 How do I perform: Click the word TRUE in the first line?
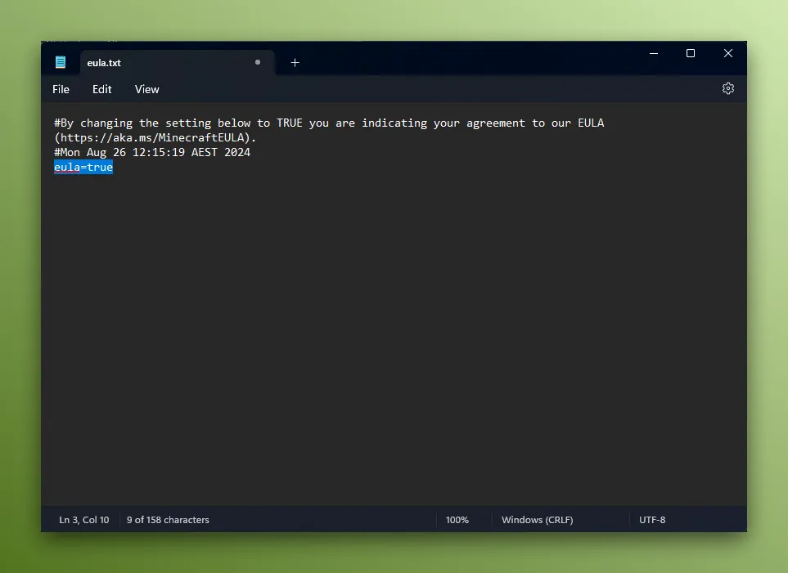click(288, 123)
